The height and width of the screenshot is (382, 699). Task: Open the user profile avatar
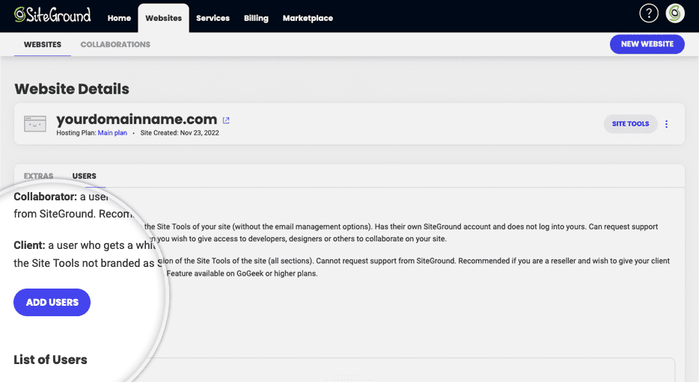[x=675, y=13]
